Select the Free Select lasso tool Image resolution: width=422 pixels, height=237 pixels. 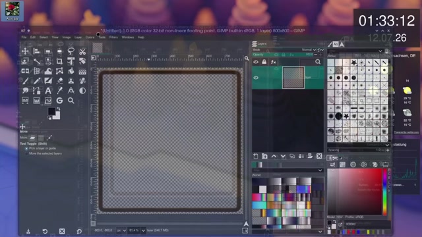71,51
